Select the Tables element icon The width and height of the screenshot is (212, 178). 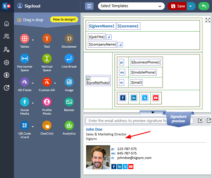(25, 39)
